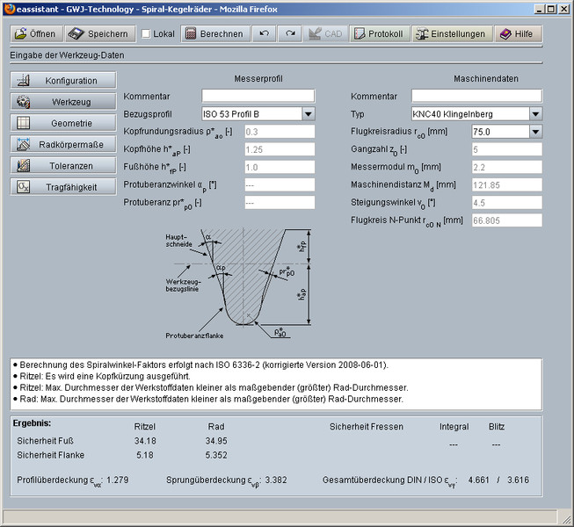Screen dimensions: 574x527
Task: Click the redo arrow icon
Action: (290, 34)
